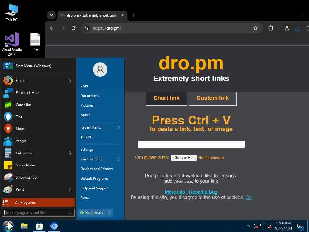Click the VM5 user folder entry
Viewport: 309px width, 232px height.
coord(84,86)
